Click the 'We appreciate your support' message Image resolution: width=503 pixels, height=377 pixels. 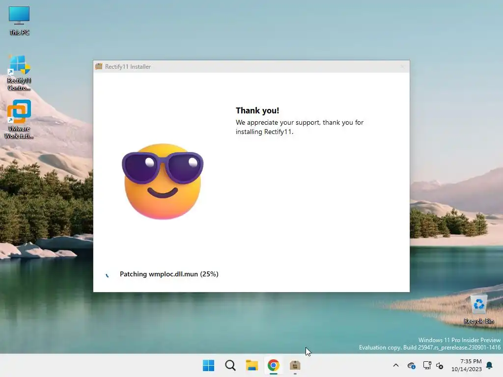(300, 127)
